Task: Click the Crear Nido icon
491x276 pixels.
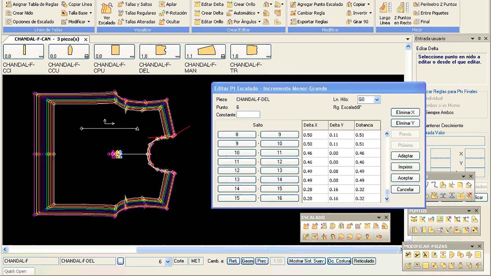Action: pos(8,13)
